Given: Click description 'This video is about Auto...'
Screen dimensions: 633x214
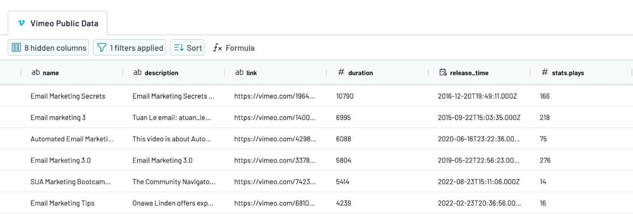Looking at the screenshot, I should coord(172,139).
